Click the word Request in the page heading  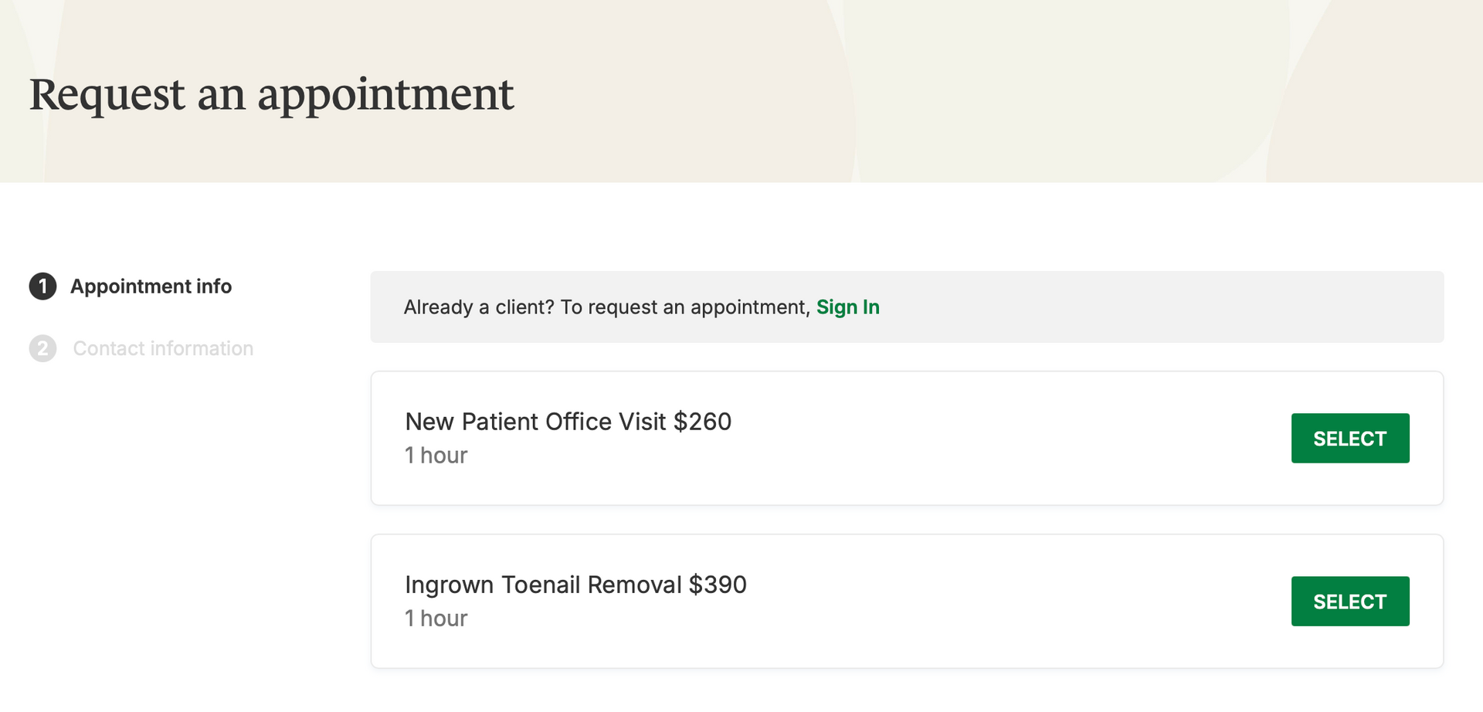(107, 94)
